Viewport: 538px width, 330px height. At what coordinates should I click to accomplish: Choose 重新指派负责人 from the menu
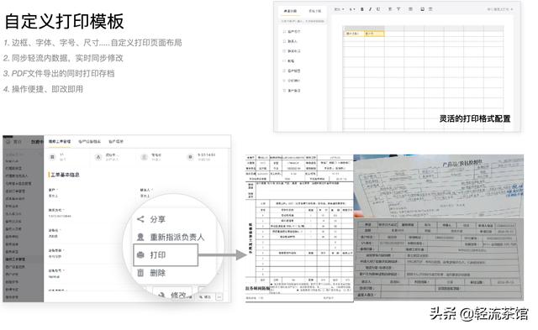[x=171, y=237]
